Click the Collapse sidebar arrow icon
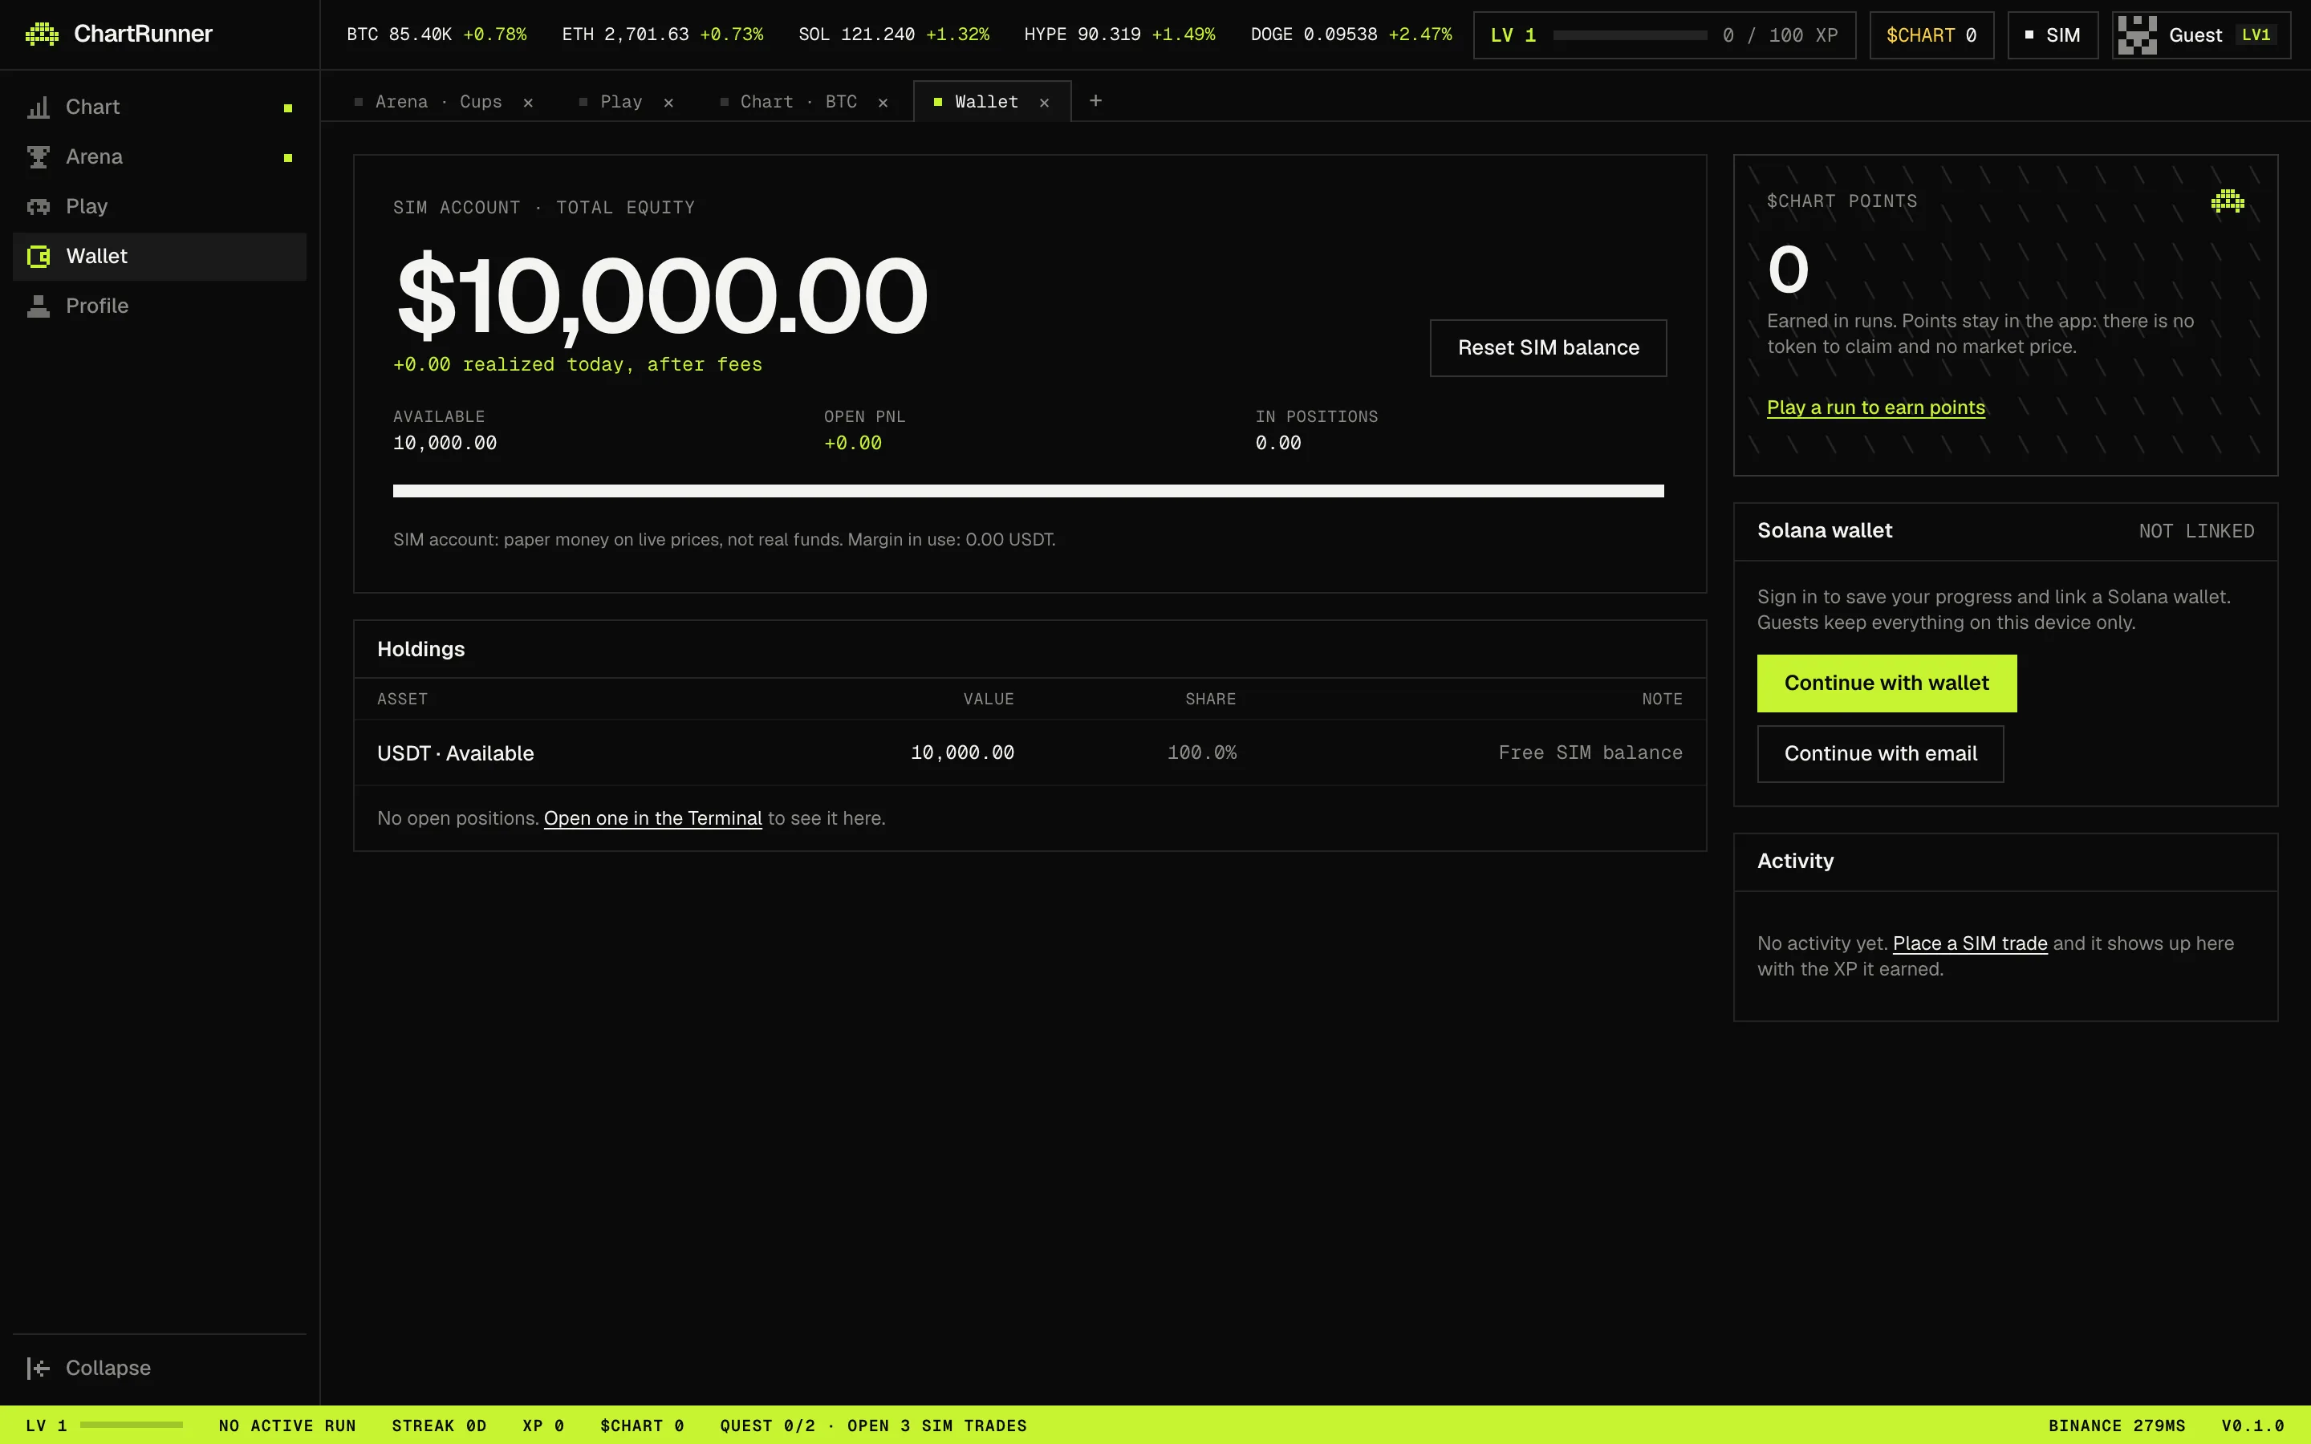Image resolution: width=2311 pixels, height=1444 pixels. click(39, 1368)
